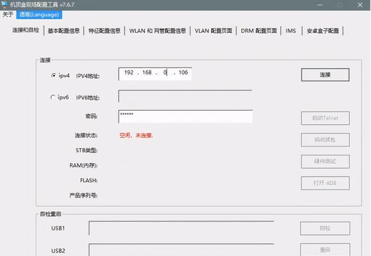Image resolution: width=371 pixels, height=256 pixels.
Task: Click the 打开 ADB button
Action: (325, 183)
